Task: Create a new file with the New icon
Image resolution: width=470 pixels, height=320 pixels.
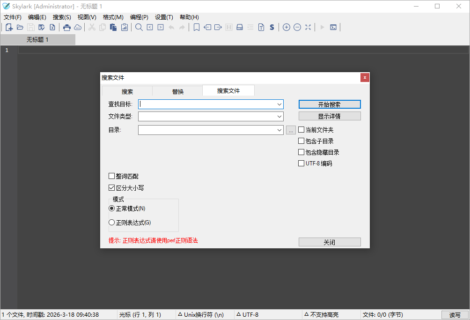Action: coord(8,27)
